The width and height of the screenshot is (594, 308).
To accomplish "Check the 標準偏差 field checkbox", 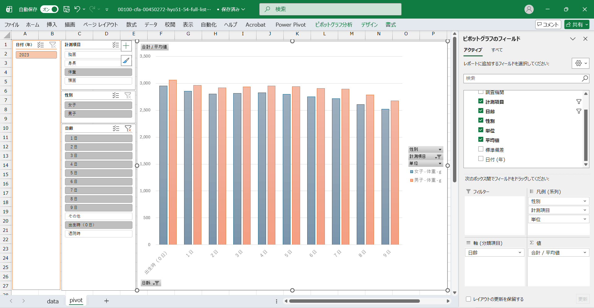I will (481, 149).
